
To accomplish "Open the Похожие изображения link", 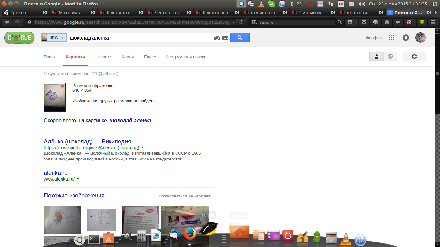I will pyautogui.click(x=74, y=196).
